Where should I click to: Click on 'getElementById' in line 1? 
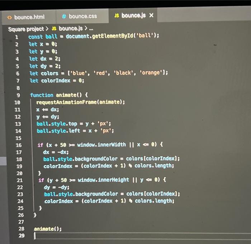[113, 36]
